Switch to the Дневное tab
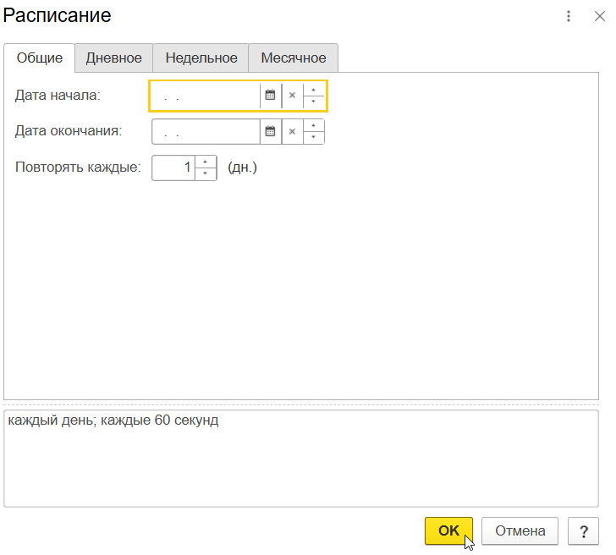 [x=114, y=58]
